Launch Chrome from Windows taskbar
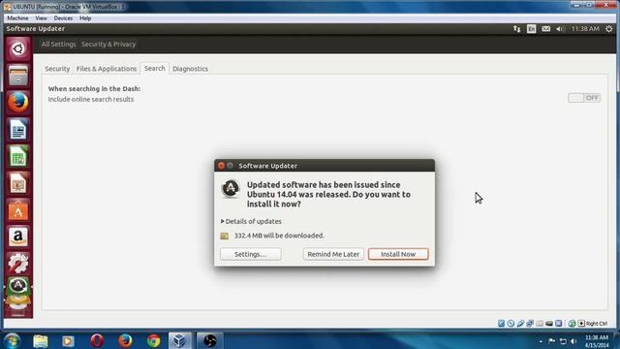 pyautogui.click(x=154, y=340)
